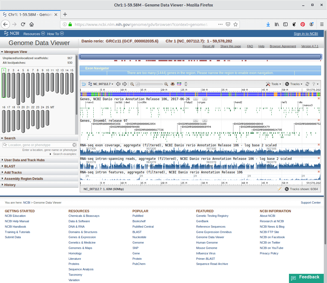The image size is (327, 283).
Task: Click the pencil edit icon near the track count
Action: (x=280, y=188)
